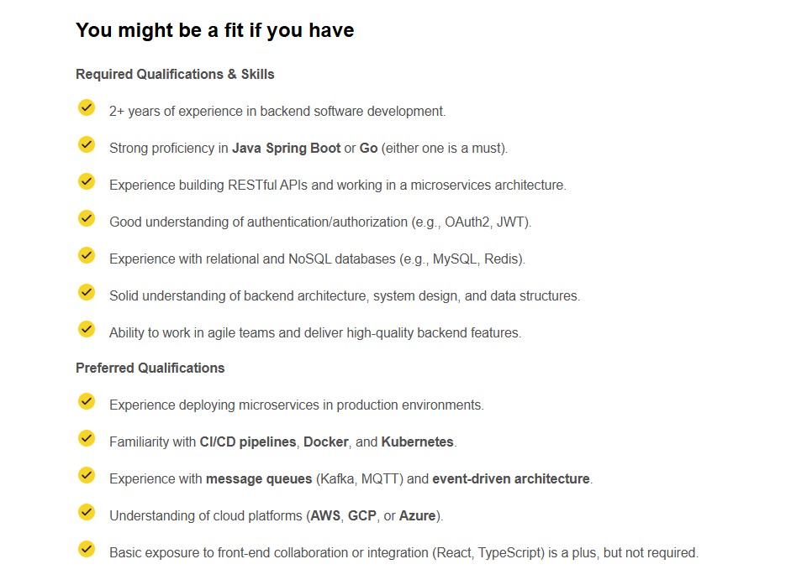The height and width of the screenshot is (580, 807).
Task: Click the checkmark beside deploying microservices item
Action: [87, 402]
